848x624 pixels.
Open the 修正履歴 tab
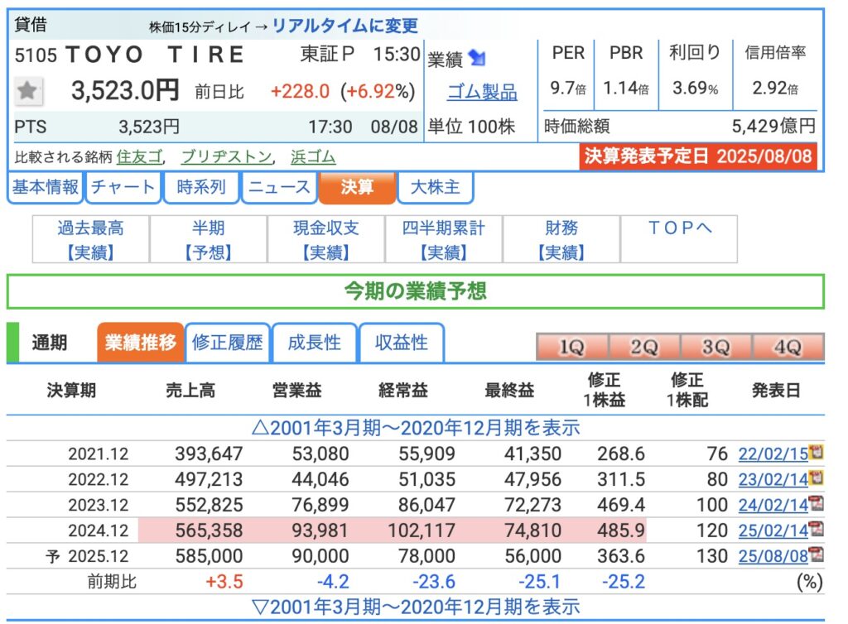point(228,343)
